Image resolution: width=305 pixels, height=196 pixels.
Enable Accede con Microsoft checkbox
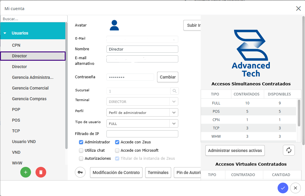117,150
